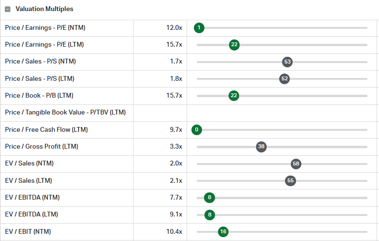Viewport: 379px width, 241px height.
Task: Click the EV / EBITDA (LTM) percentile marker
Action: point(209,215)
